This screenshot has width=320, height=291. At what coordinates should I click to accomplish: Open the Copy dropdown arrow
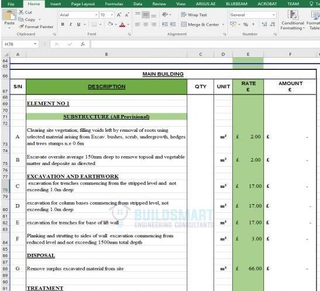point(40,19)
